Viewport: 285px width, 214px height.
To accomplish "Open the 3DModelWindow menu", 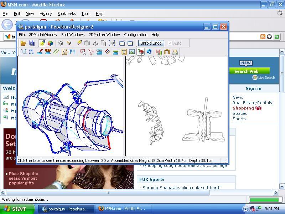I will click(43, 35).
